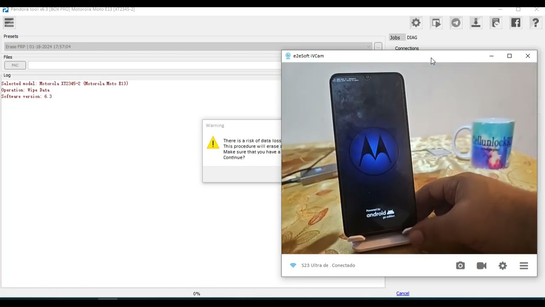This screenshot has width=545, height=307.
Task: Click the run script toolbar icon
Action: point(436,23)
